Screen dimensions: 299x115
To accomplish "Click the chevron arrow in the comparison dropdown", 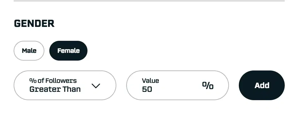I will tap(96, 86).
